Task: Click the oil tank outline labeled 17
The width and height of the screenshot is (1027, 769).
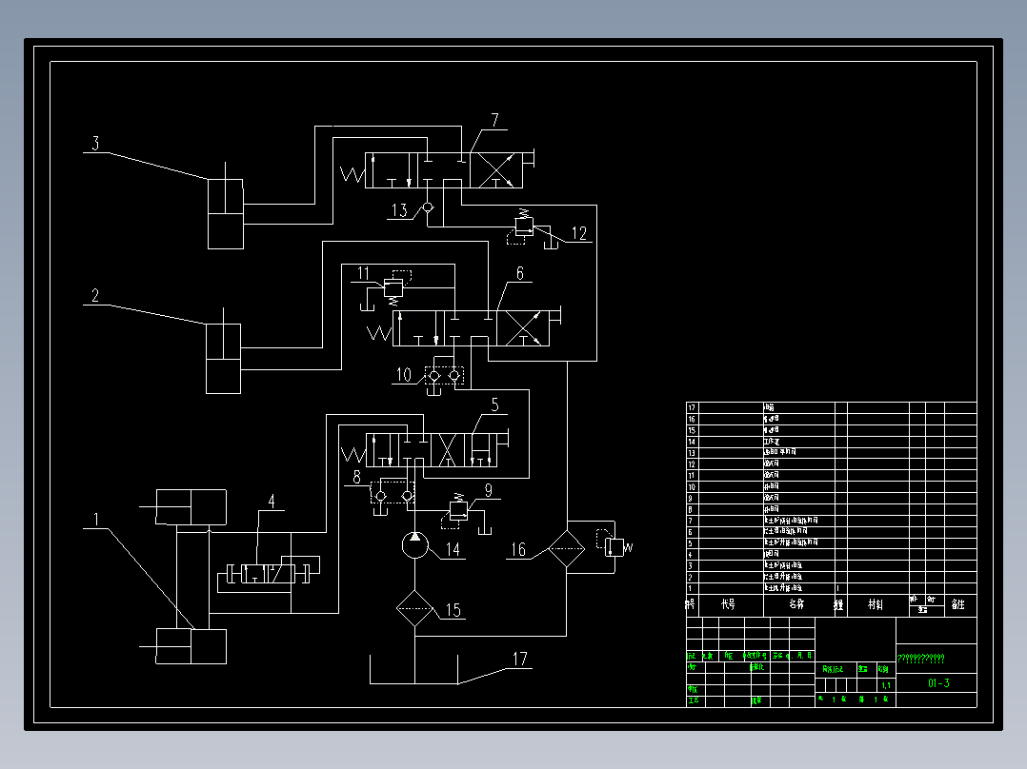Action: (413, 669)
